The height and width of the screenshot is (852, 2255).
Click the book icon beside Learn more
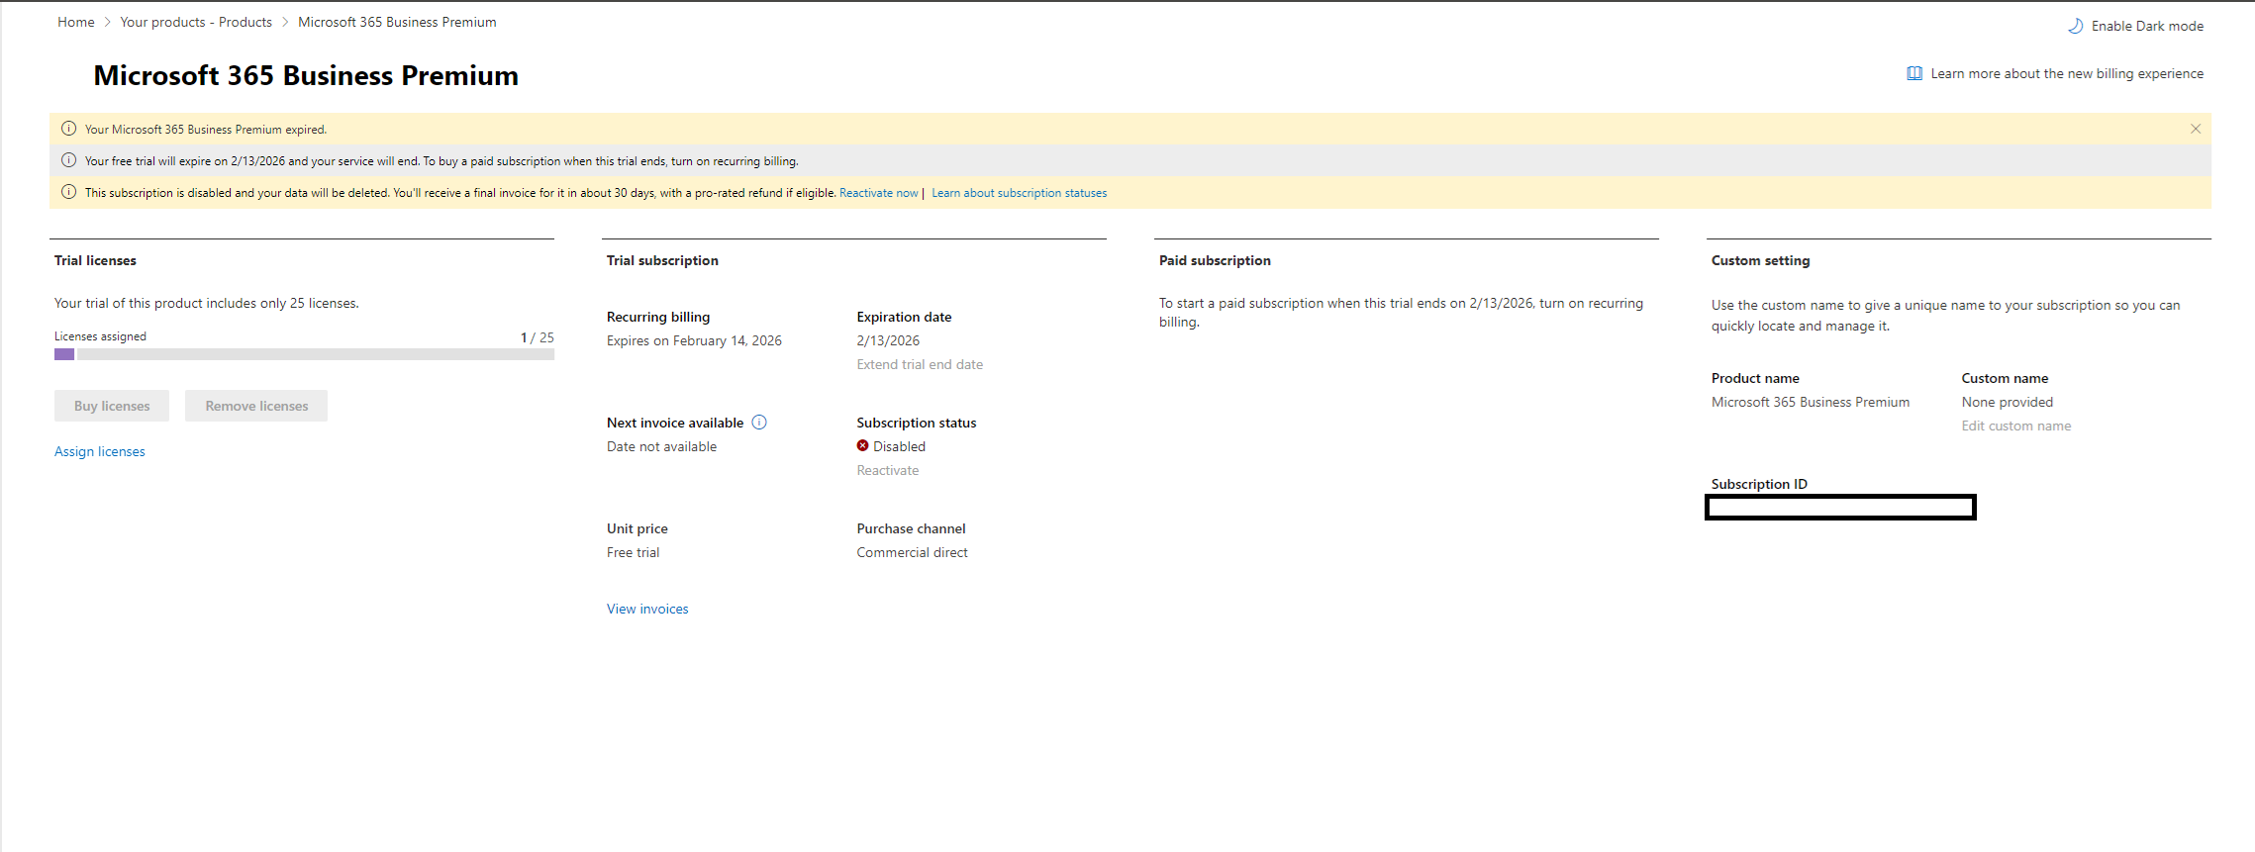(x=1914, y=73)
